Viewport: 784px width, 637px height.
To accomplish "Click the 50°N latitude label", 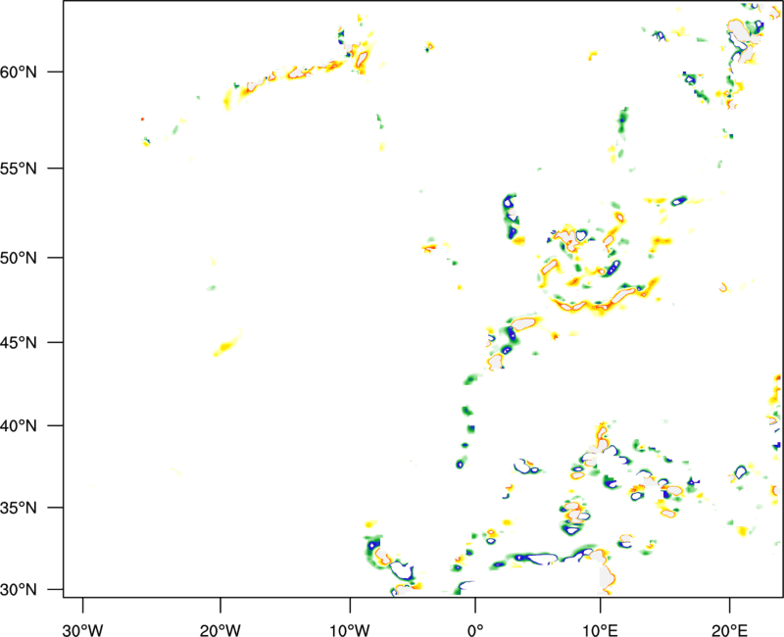I will coord(19,258).
